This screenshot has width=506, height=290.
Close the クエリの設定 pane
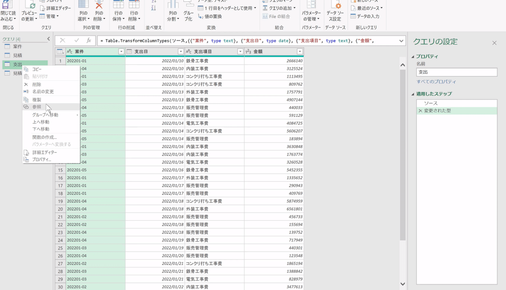point(494,43)
